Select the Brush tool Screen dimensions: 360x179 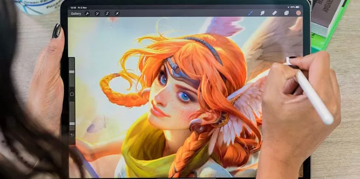click(250, 13)
